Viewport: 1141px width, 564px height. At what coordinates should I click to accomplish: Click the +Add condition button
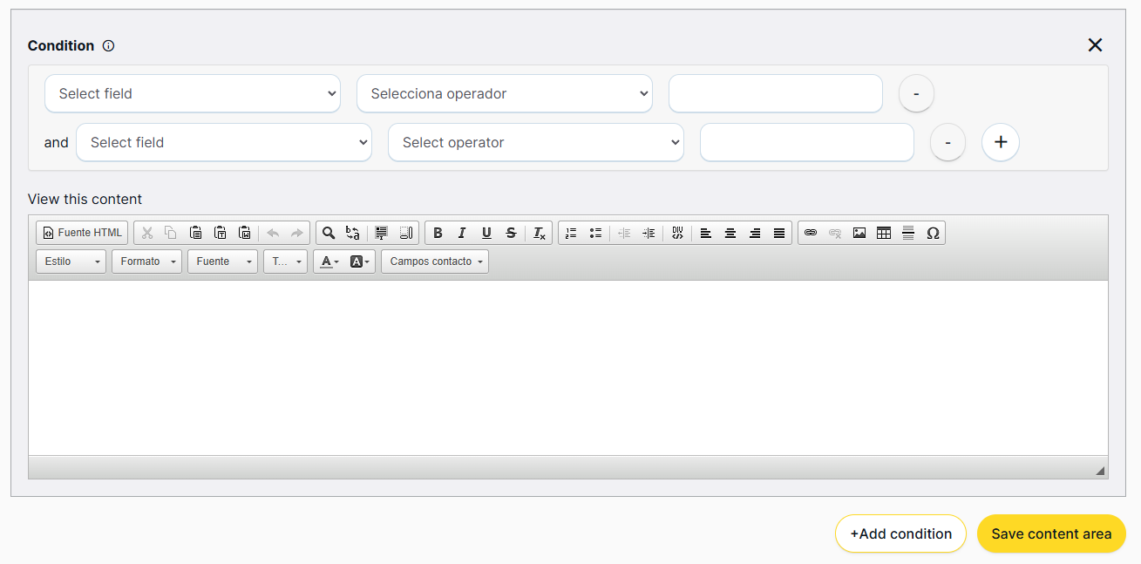coord(900,533)
